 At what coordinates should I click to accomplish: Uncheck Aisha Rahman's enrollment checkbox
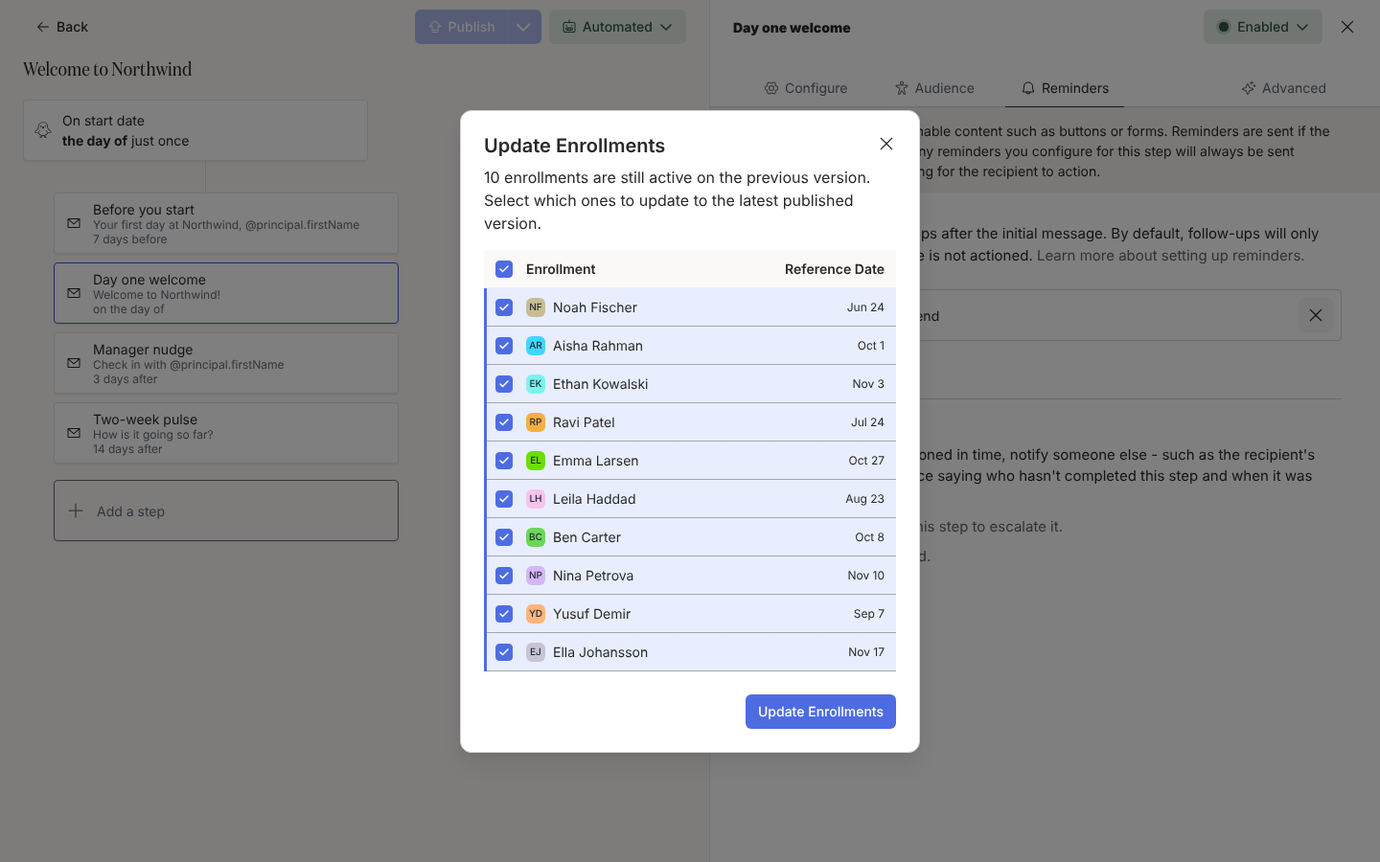[504, 346]
